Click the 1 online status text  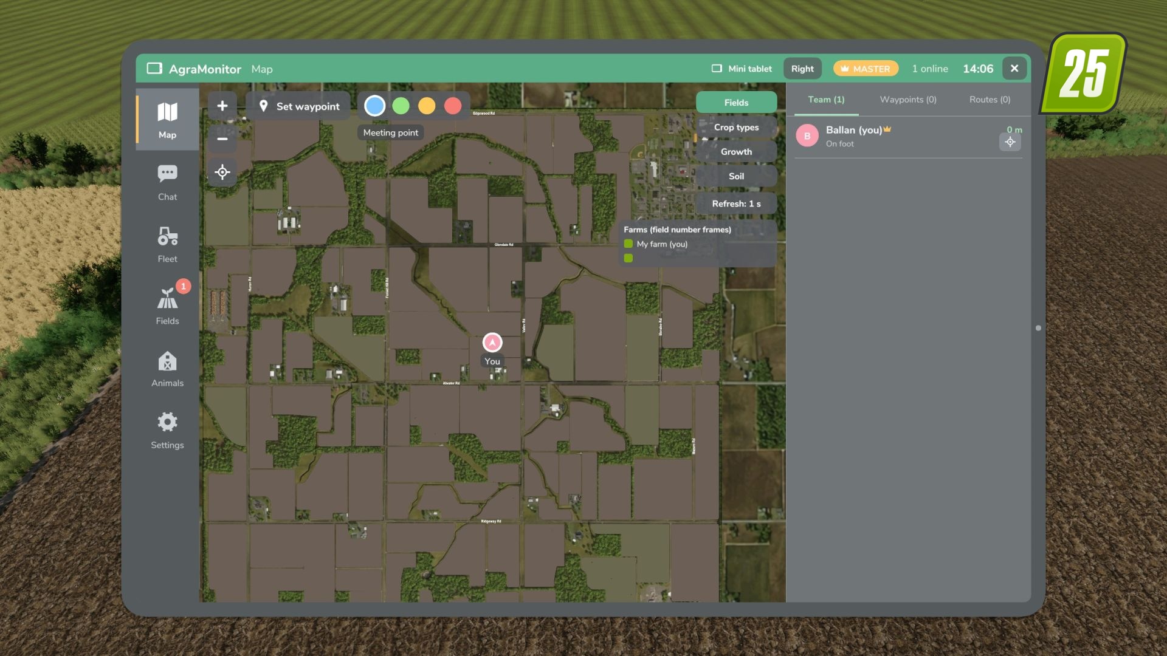(x=930, y=69)
